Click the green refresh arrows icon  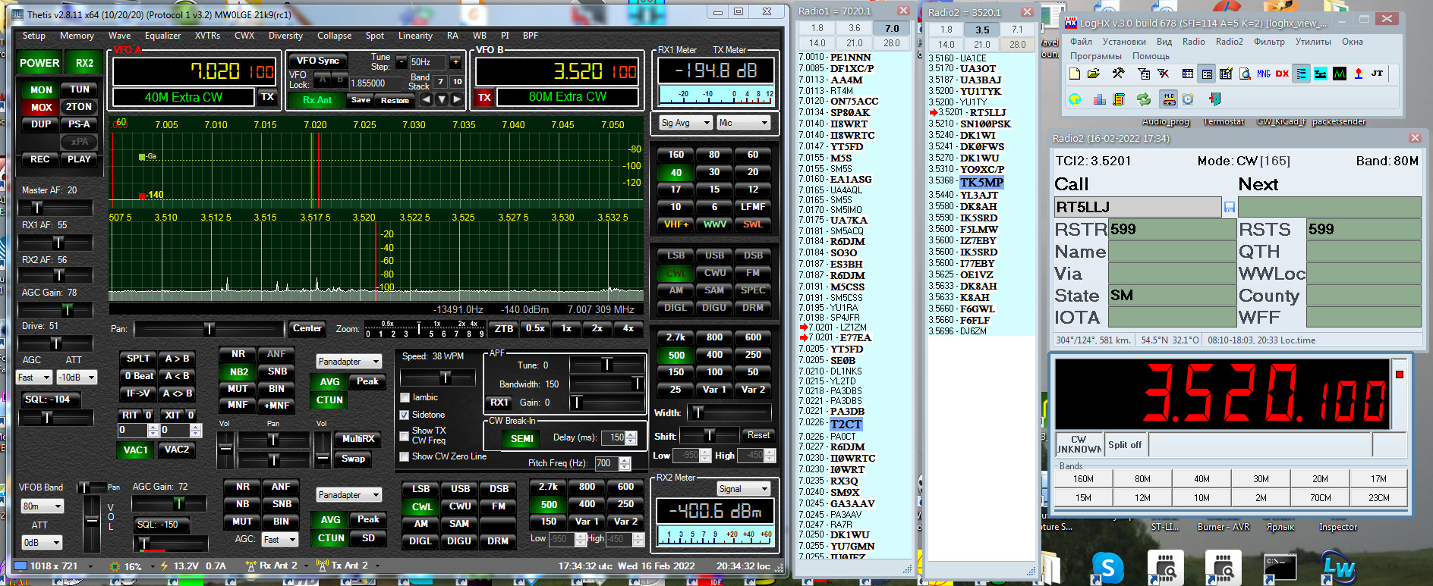1144,99
